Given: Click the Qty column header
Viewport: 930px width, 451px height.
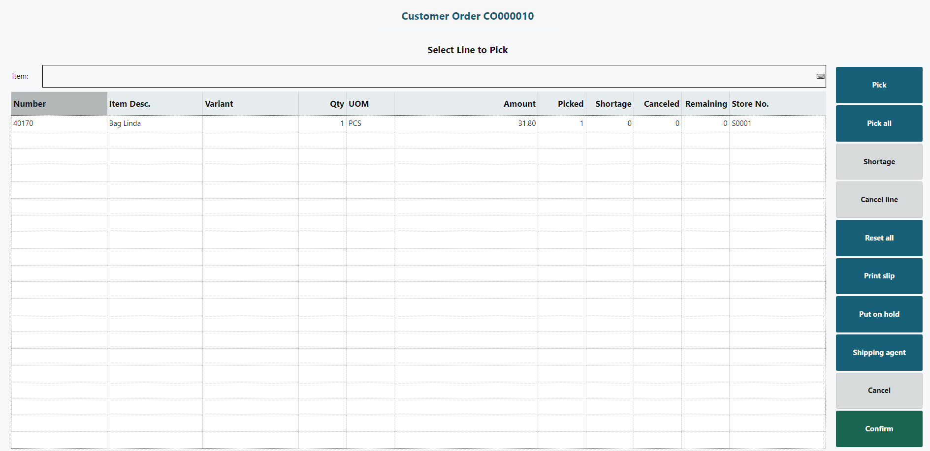Looking at the screenshot, I should coord(337,104).
